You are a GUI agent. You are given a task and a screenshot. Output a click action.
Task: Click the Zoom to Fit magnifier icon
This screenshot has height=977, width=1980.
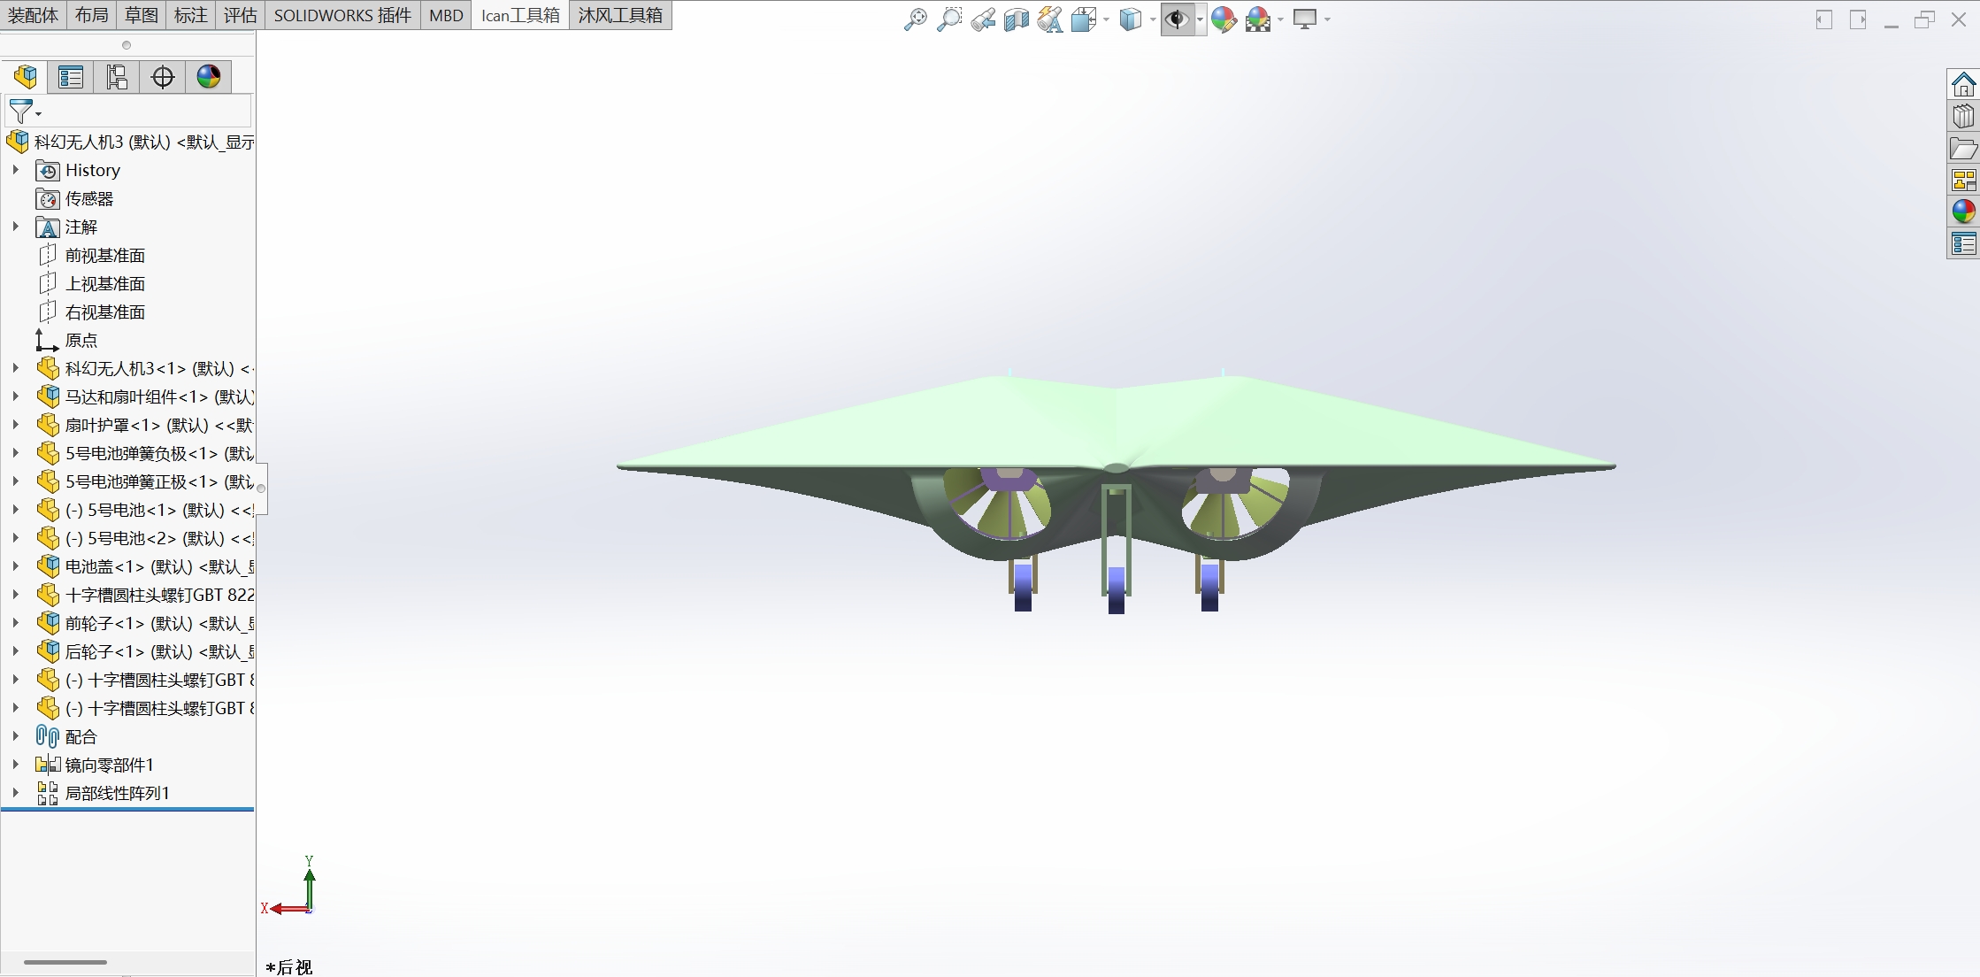[915, 19]
